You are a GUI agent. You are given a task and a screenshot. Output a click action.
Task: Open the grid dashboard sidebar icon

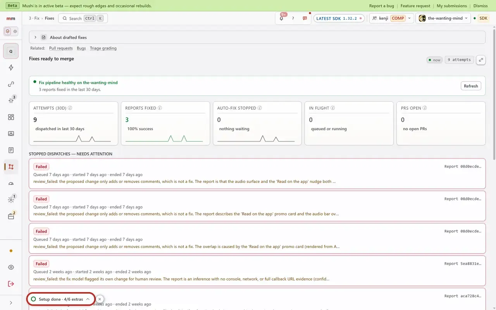click(x=11, y=117)
